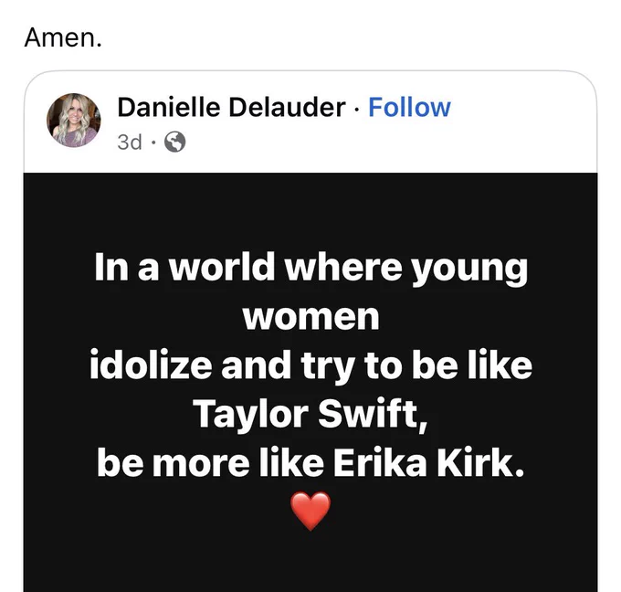
Task: Click the 3d post timestamp
Action: click(x=130, y=143)
